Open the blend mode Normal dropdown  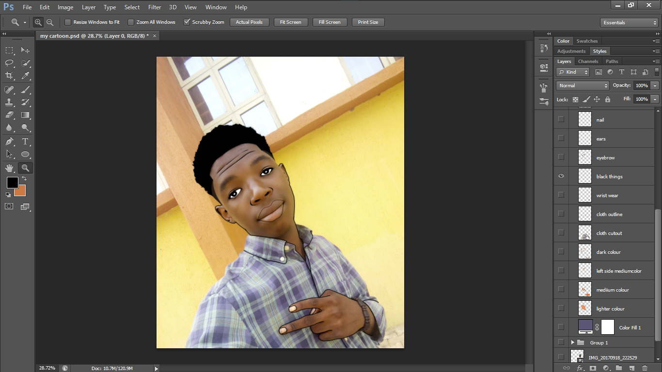[x=583, y=86]
